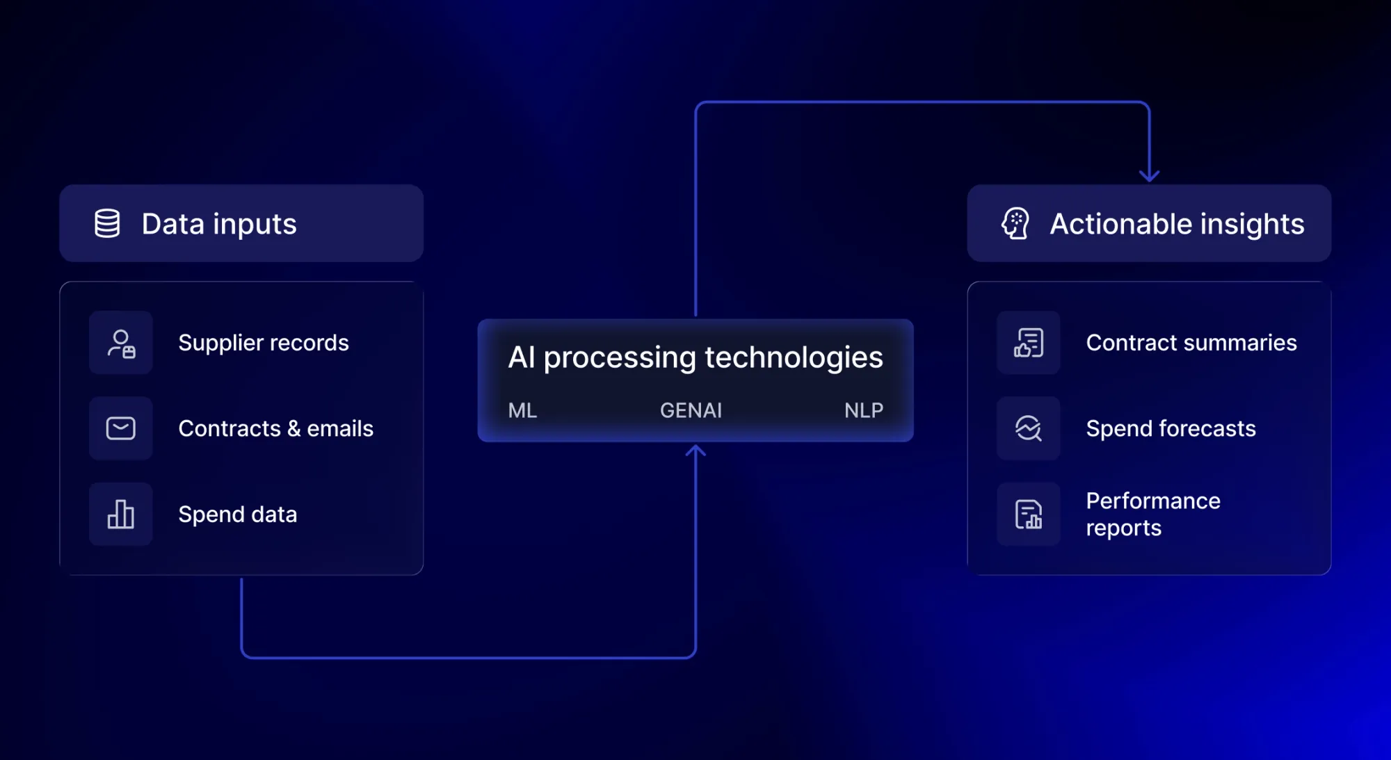Expand the AI processing technologies box

[x=694, y=379]
